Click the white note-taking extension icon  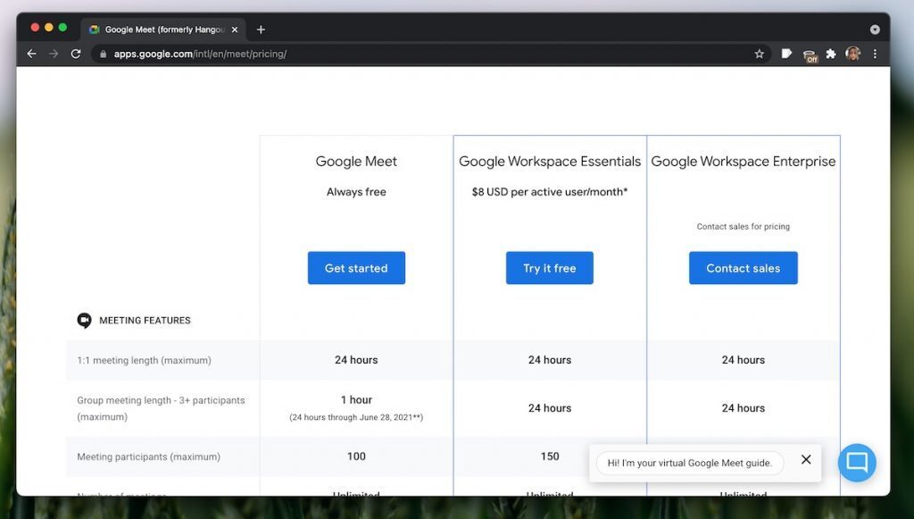[x=786, y=53]
